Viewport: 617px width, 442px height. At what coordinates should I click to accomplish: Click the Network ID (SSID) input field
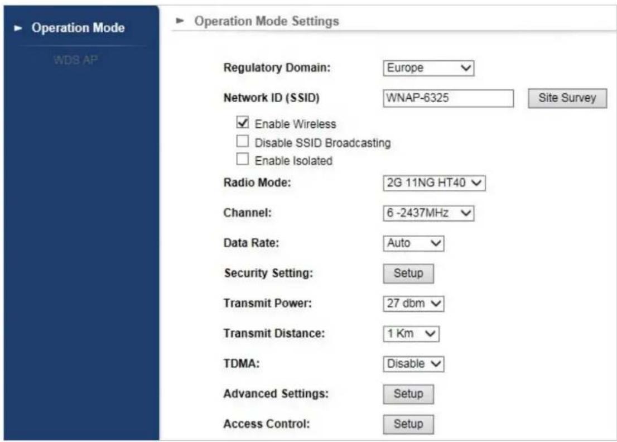448,98
